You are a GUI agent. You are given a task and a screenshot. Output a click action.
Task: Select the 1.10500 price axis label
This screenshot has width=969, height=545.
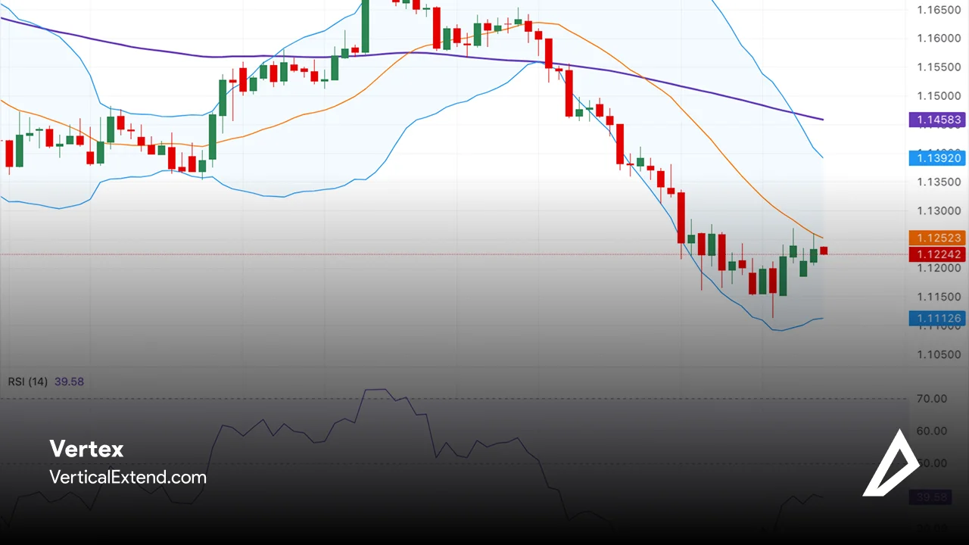coord(939,354)
